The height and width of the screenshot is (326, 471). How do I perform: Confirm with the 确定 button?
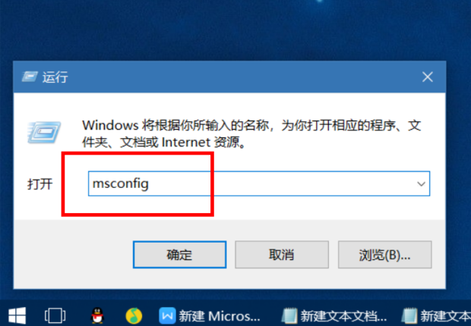tap(179, 255)
